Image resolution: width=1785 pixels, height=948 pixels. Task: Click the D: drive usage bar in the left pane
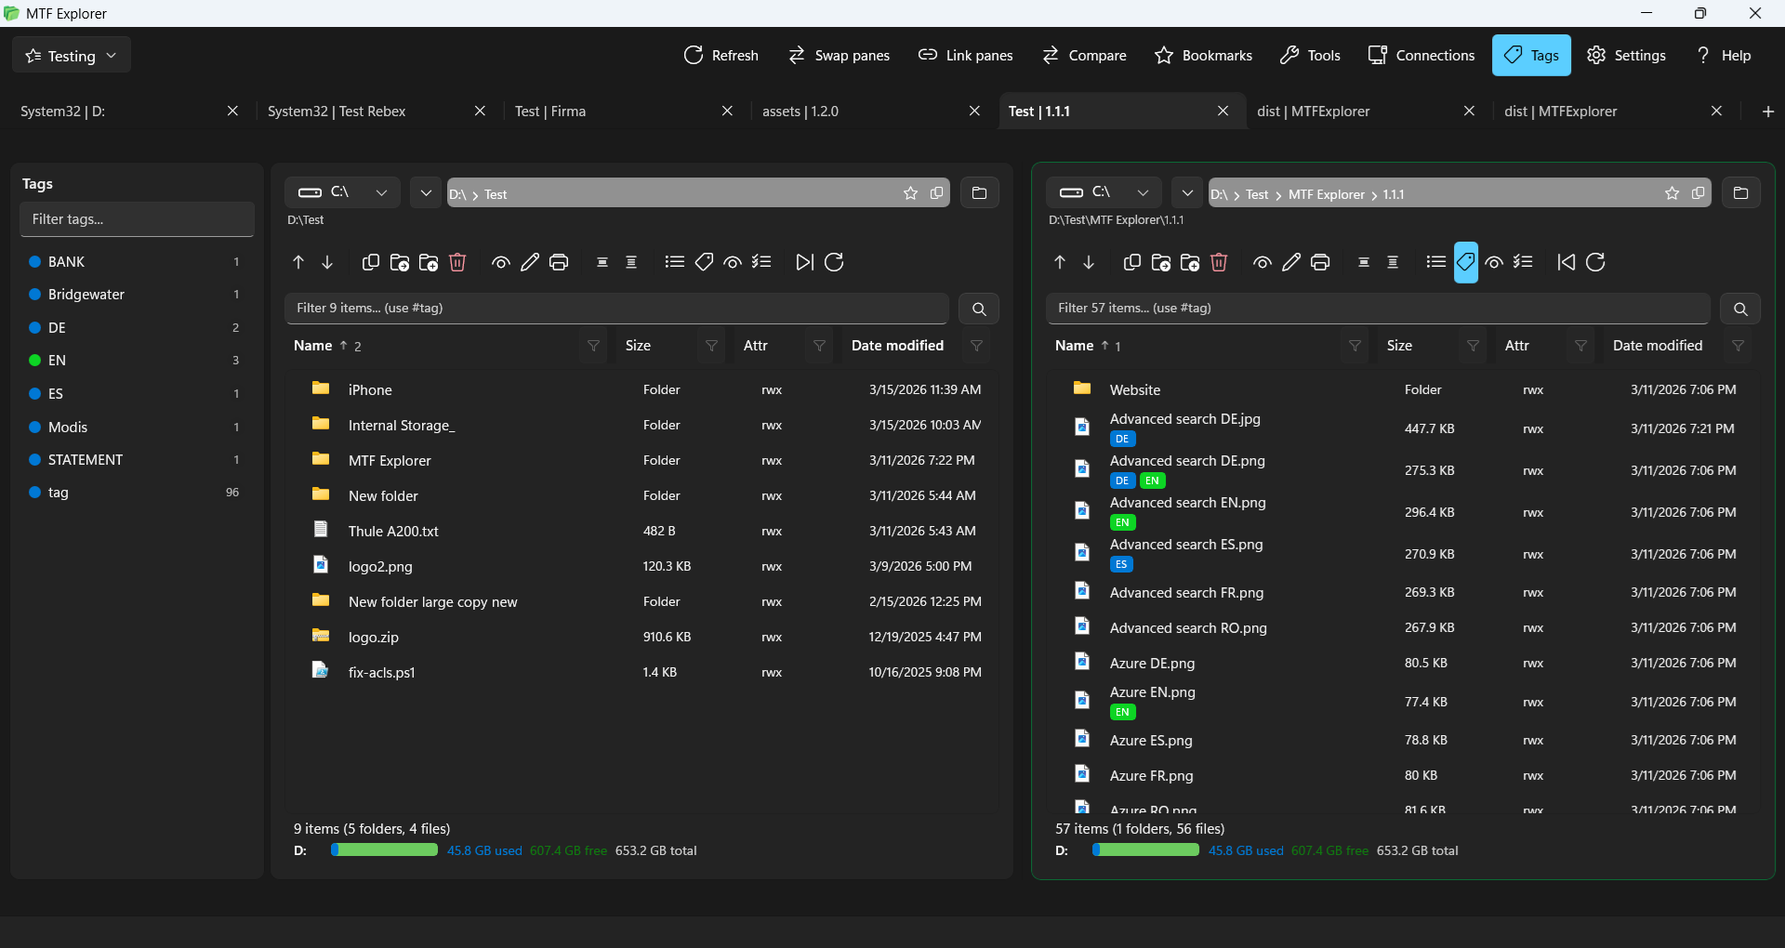tap(384, 849)
